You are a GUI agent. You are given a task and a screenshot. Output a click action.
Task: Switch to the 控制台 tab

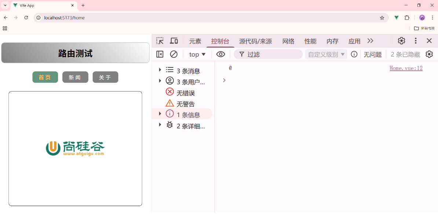[x=220, y=41]
